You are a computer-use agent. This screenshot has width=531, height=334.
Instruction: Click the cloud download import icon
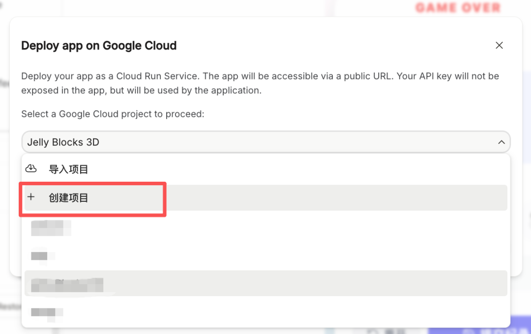(x=31, y=169)
